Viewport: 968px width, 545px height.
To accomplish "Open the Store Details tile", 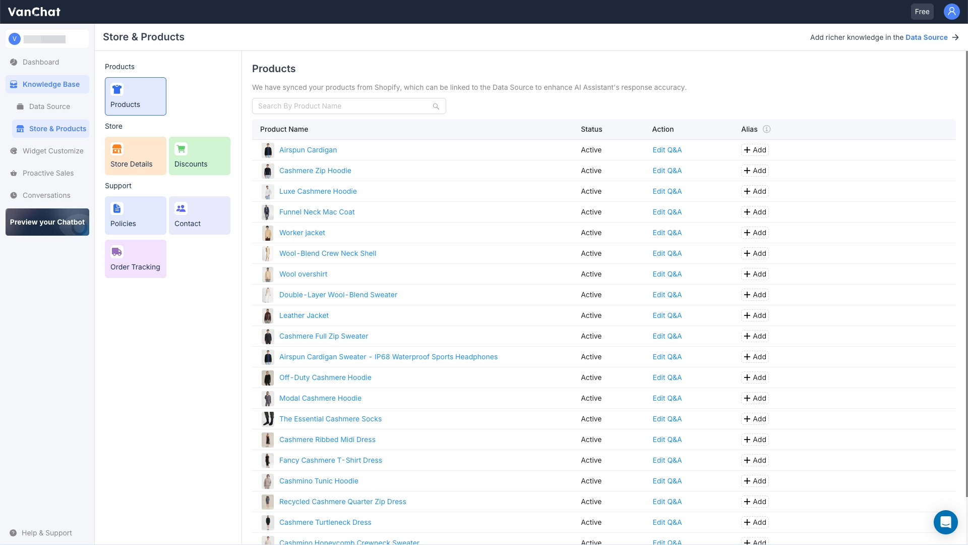I will [x=135, y=156].
